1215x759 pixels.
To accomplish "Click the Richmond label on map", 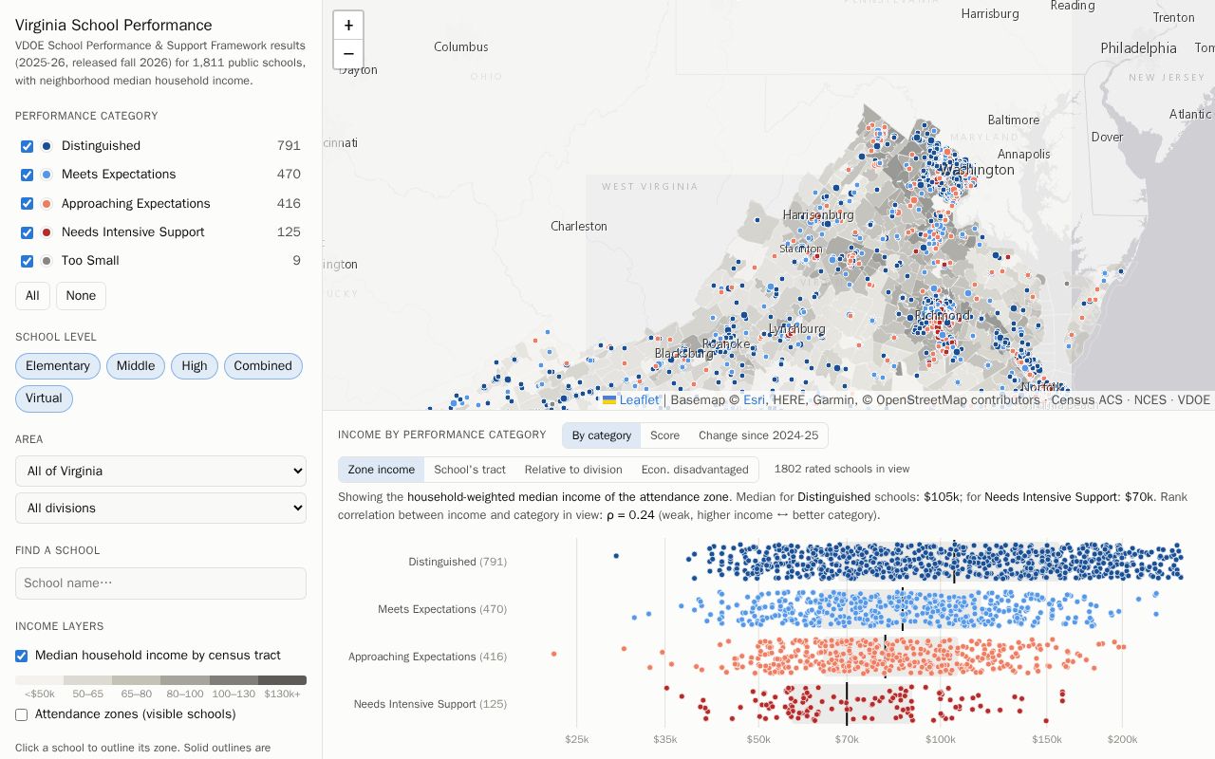I will 943,315.
